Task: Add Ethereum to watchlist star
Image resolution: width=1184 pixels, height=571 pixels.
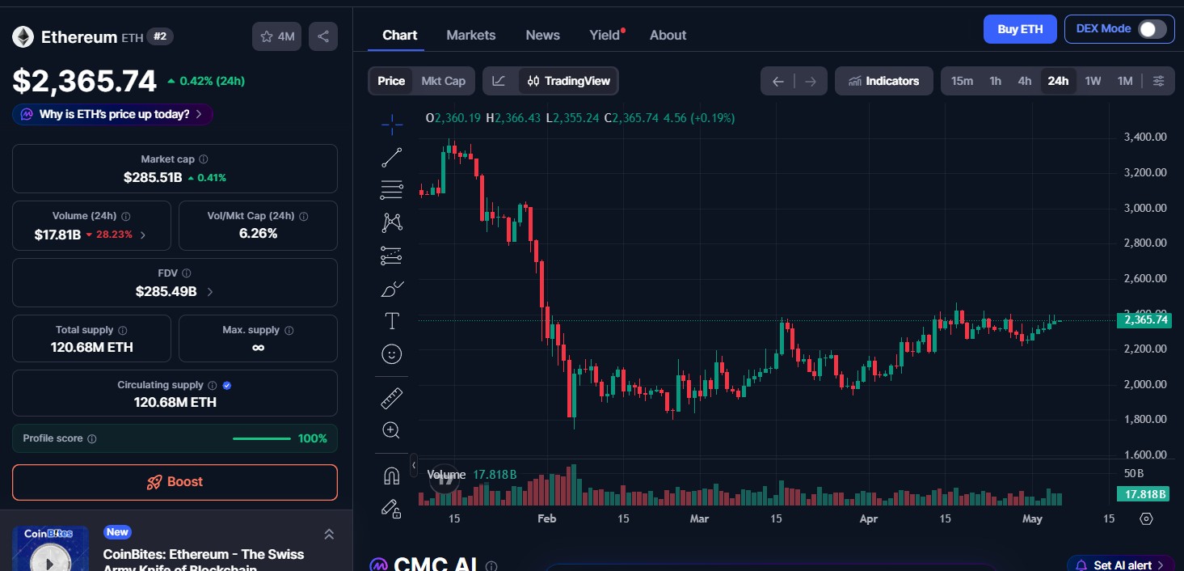Action: coord(277,36)
